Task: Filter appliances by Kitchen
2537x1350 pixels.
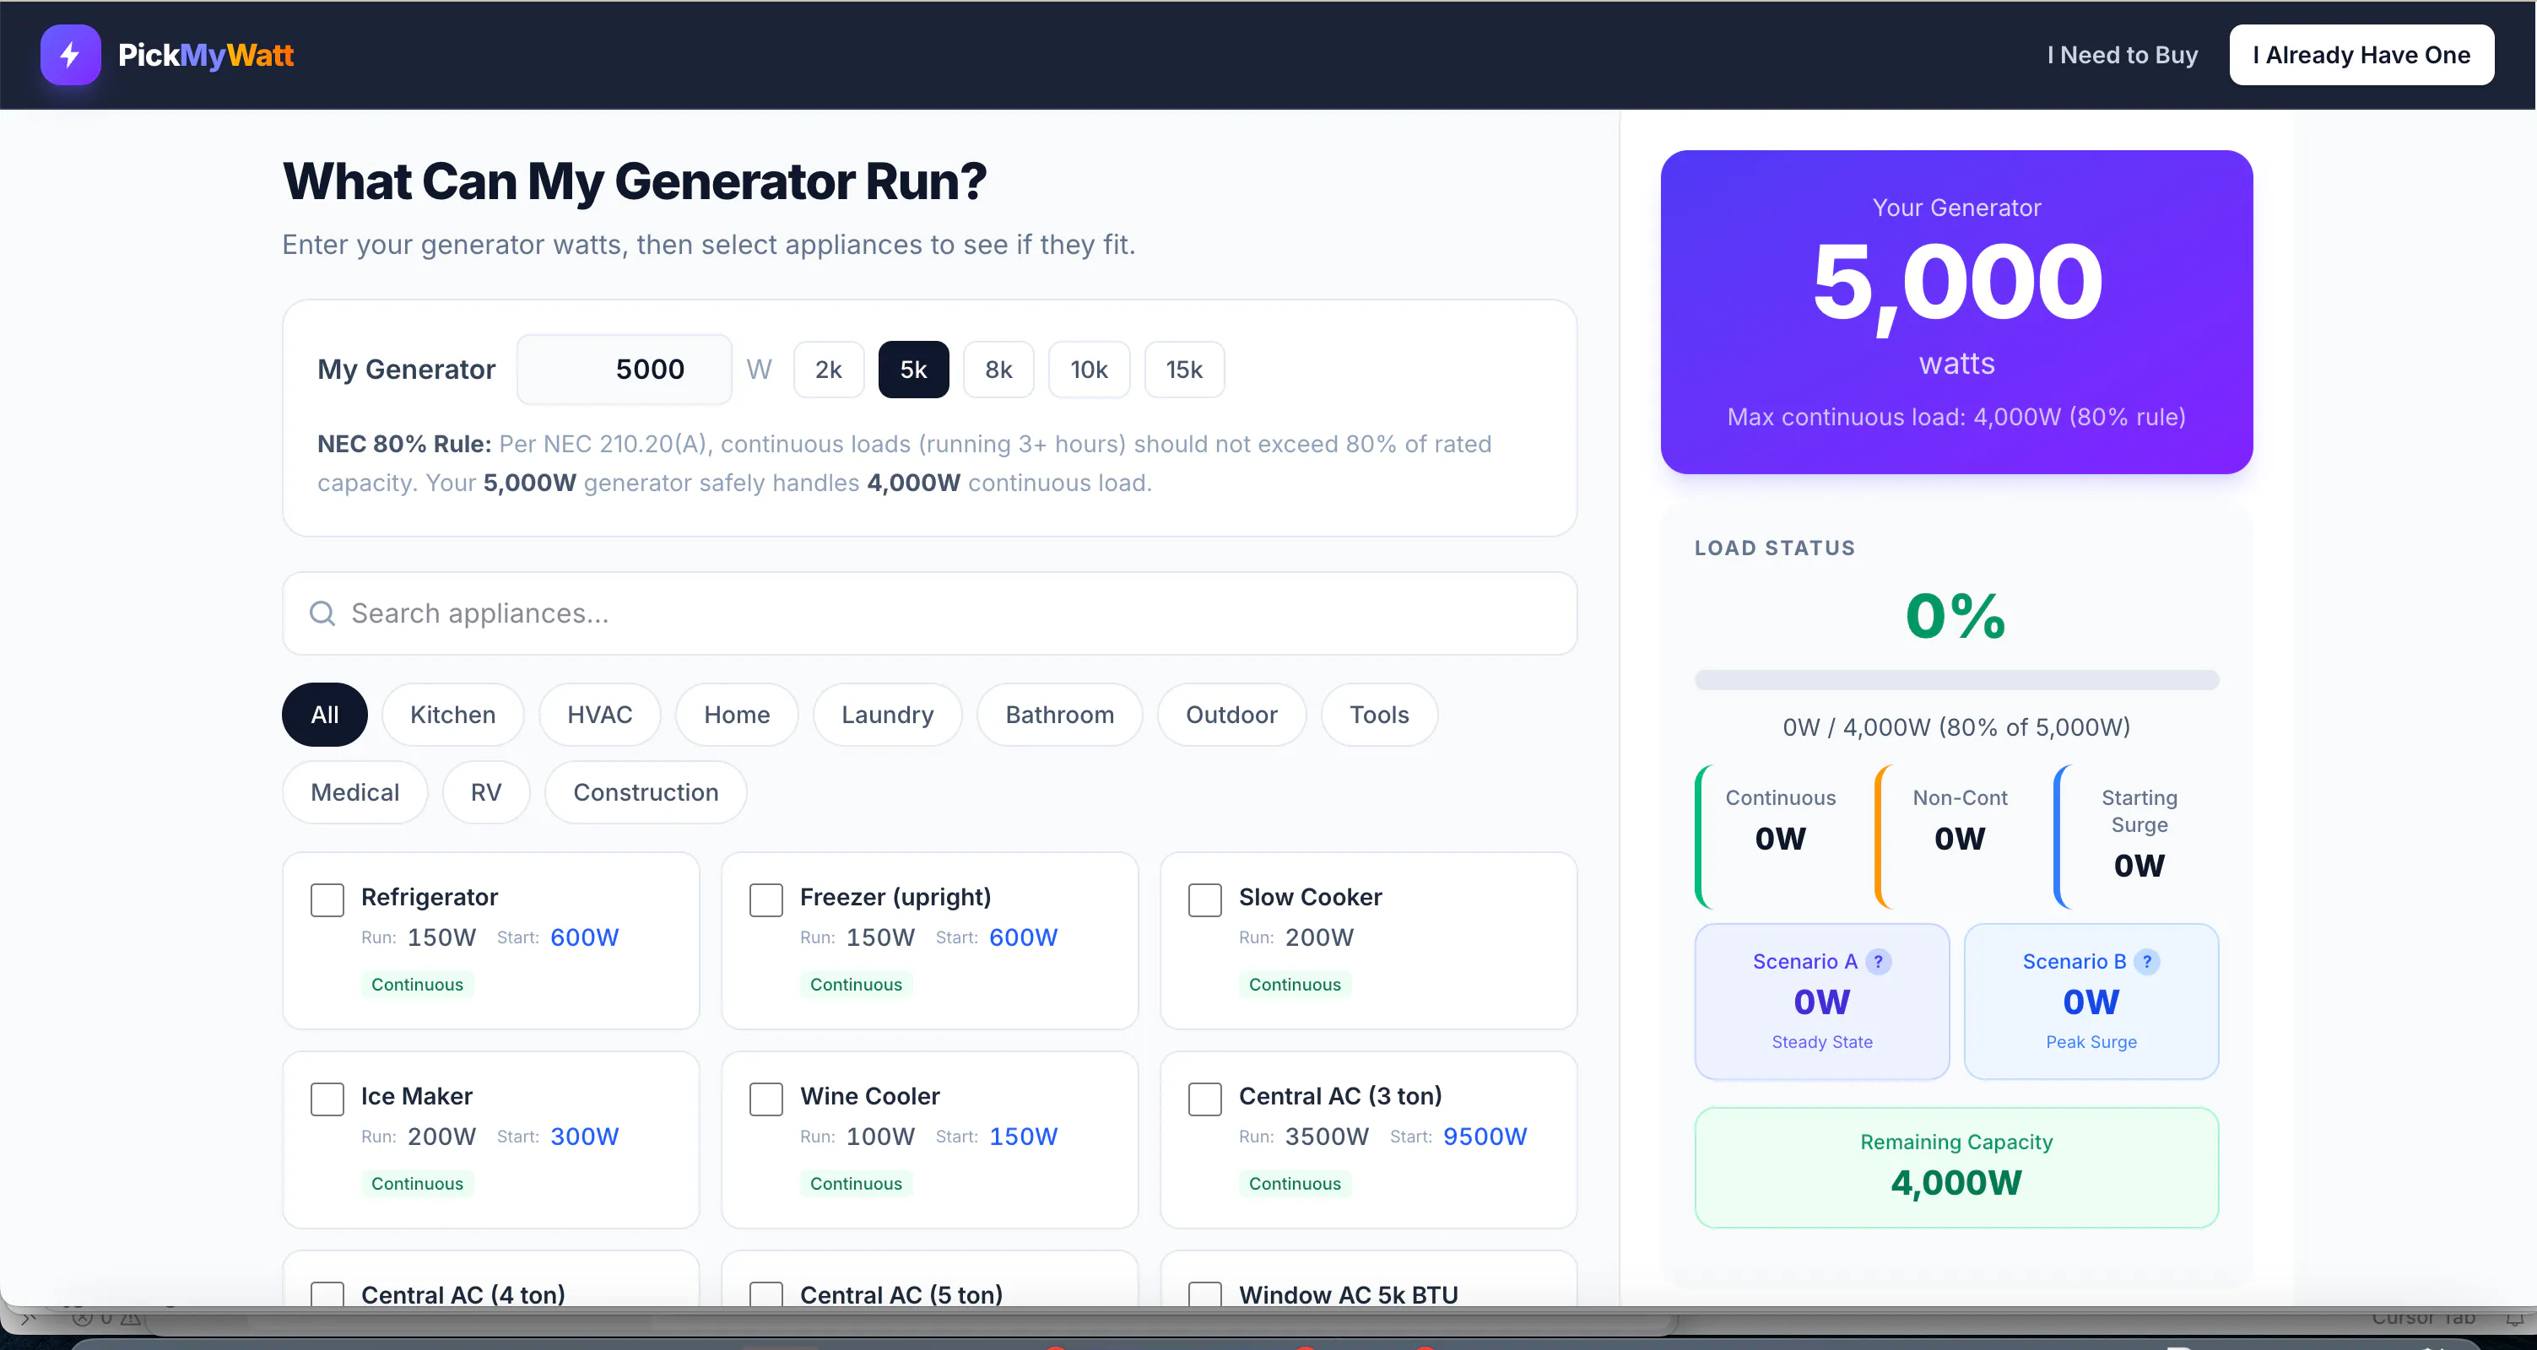Action: [453, 715]
